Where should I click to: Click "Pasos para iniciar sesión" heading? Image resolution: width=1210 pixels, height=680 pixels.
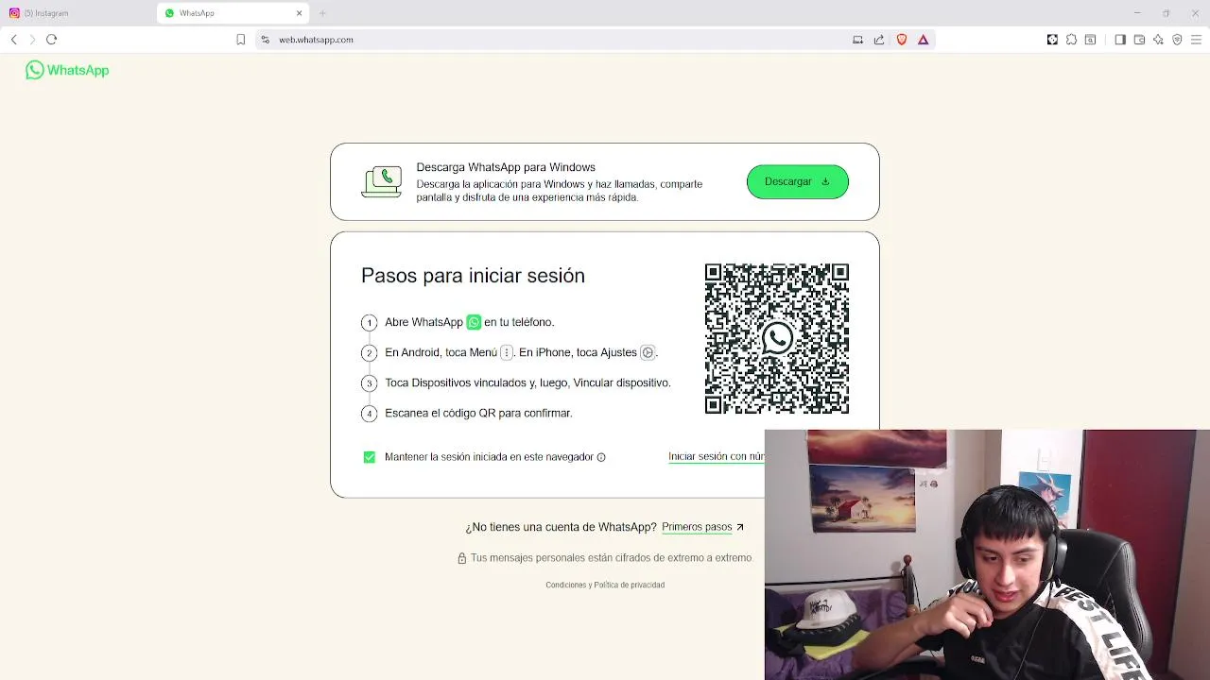(x=473, y=276)
